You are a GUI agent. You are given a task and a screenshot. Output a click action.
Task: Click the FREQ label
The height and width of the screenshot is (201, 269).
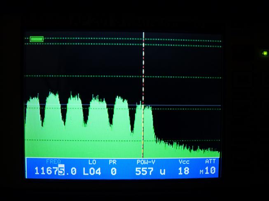coord(53,162)
